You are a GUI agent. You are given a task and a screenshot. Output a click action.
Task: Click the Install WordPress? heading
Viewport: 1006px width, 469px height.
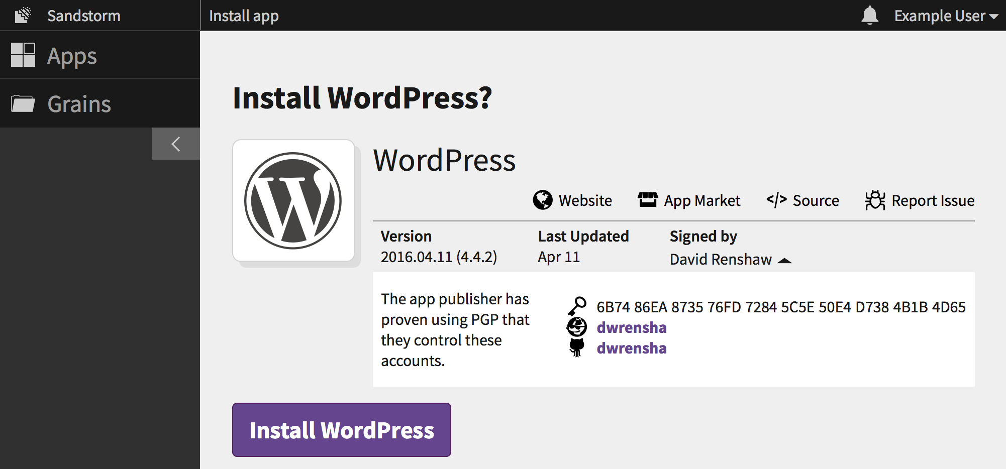pyautogui.click(x=362, y=97)
